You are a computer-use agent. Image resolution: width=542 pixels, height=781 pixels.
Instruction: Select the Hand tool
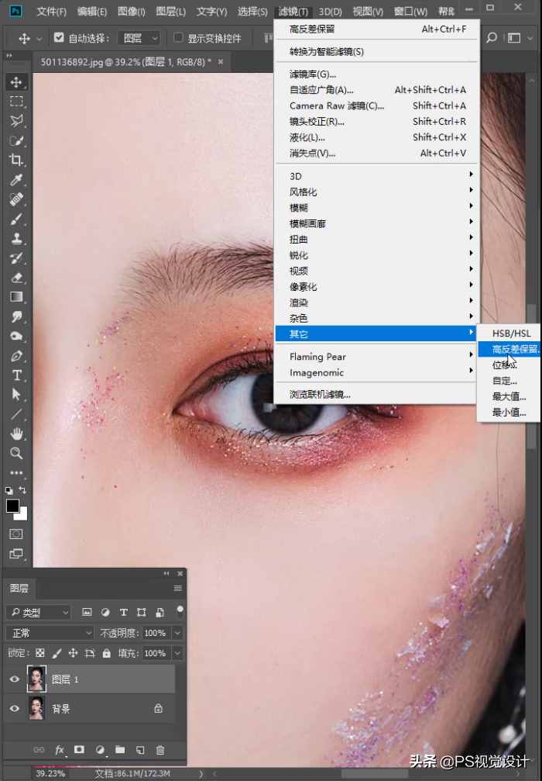16,434
